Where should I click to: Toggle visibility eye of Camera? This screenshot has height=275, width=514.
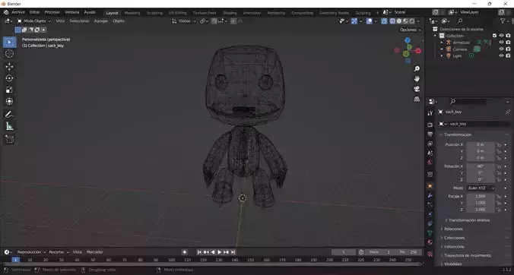[501, 49]
